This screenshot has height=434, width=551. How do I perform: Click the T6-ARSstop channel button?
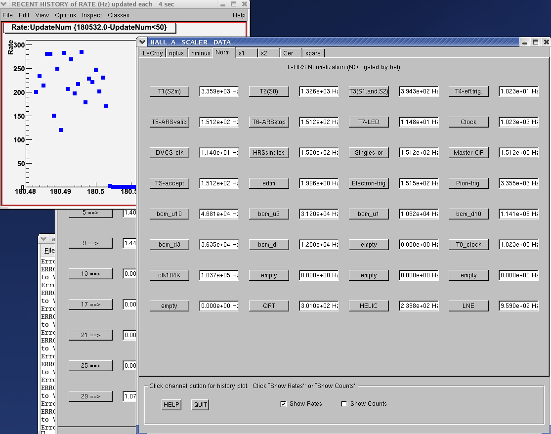tap(269, 122)
